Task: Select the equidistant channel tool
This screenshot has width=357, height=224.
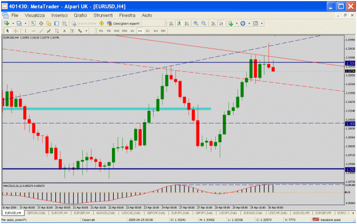Action: point(49,31)
